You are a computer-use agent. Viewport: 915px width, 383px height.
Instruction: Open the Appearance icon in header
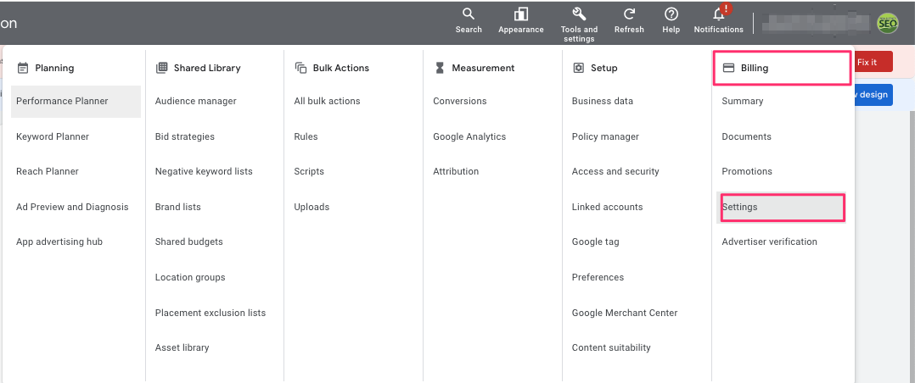coord(520,14)
